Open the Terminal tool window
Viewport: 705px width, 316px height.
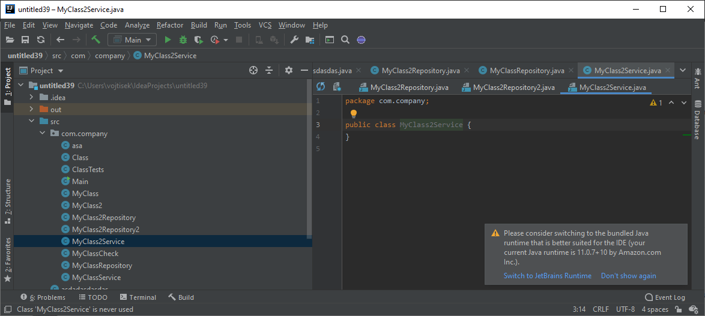(138, 297)
